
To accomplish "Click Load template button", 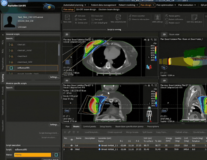I will coord(92,132).
